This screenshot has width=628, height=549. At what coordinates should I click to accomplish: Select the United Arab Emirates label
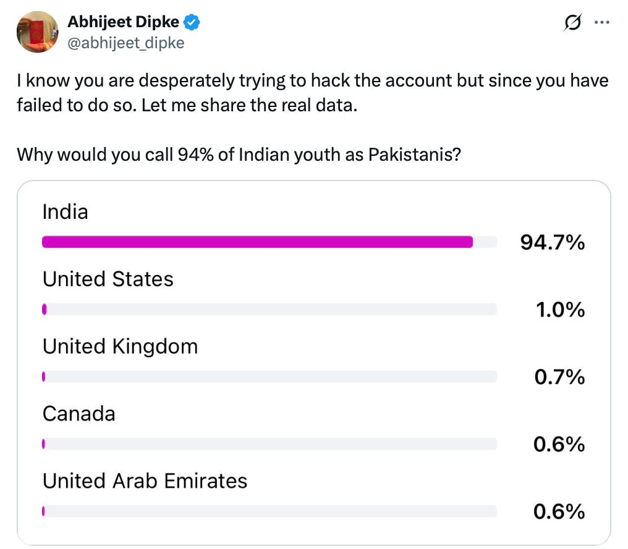(x=145, y=481)
